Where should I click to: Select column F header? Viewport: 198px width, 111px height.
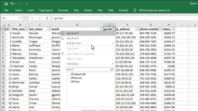[127, 25]
